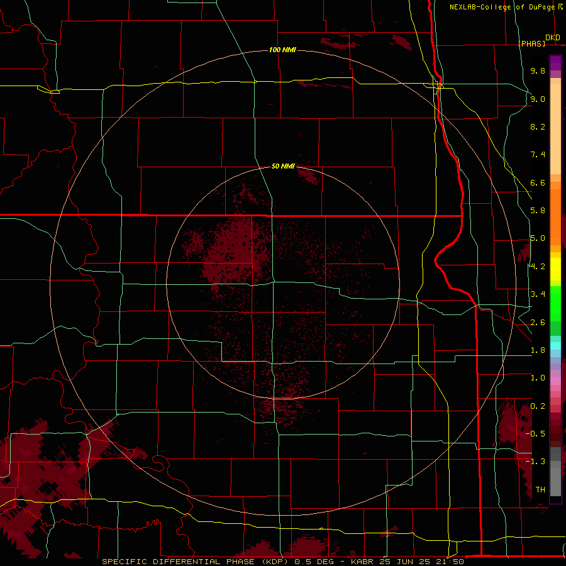Click the 6.6 legend value
The image size is (566, 566).
(538, 182)
